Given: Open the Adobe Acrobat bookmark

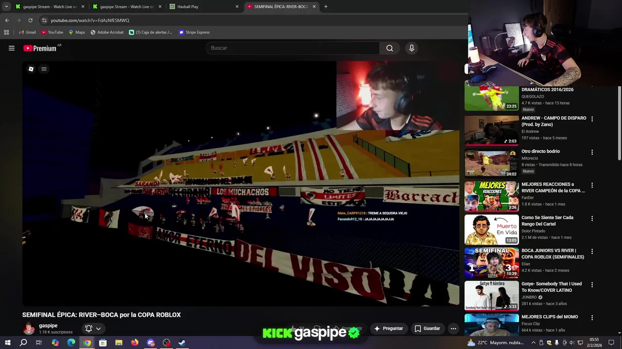Looking at the screenshot, I should pyautogui.click(x=107, y=32).
